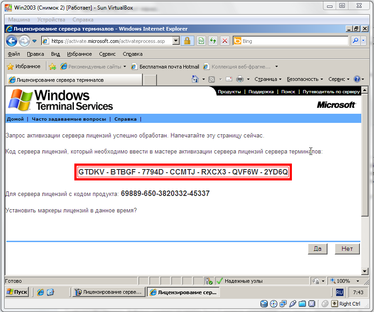The width and height of the screenshot is (374, 312).
Task: Click the Нет button
Action: click(347, 249)
